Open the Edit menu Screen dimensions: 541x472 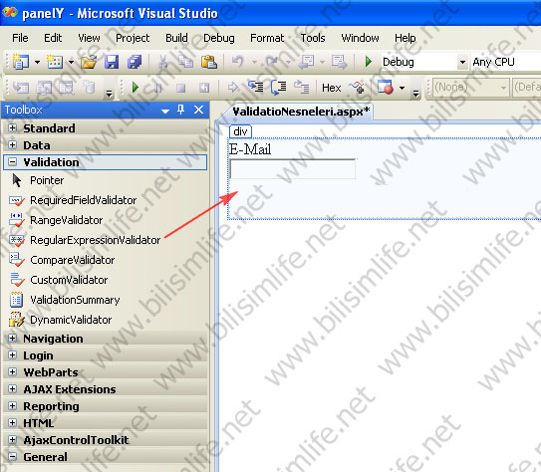53,38
